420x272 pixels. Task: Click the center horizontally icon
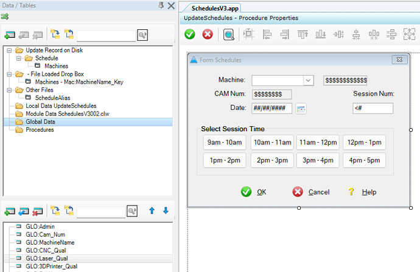point(356,34)
